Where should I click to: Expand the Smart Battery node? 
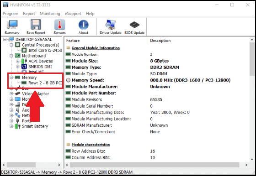pyautogui.click(x=11, y=126)
